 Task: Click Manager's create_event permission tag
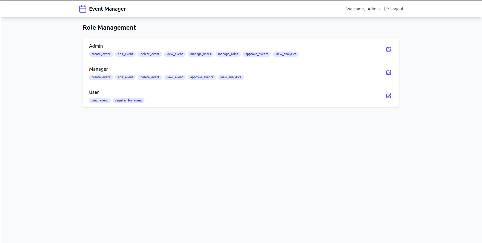tap(101, 77)
